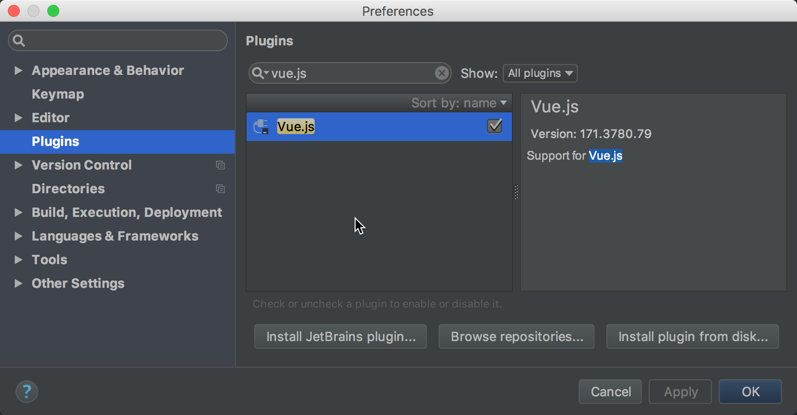Expand Build, Execution, Deployment section
The width and height of the screenshot is (797, 415).
click(18, 212)
